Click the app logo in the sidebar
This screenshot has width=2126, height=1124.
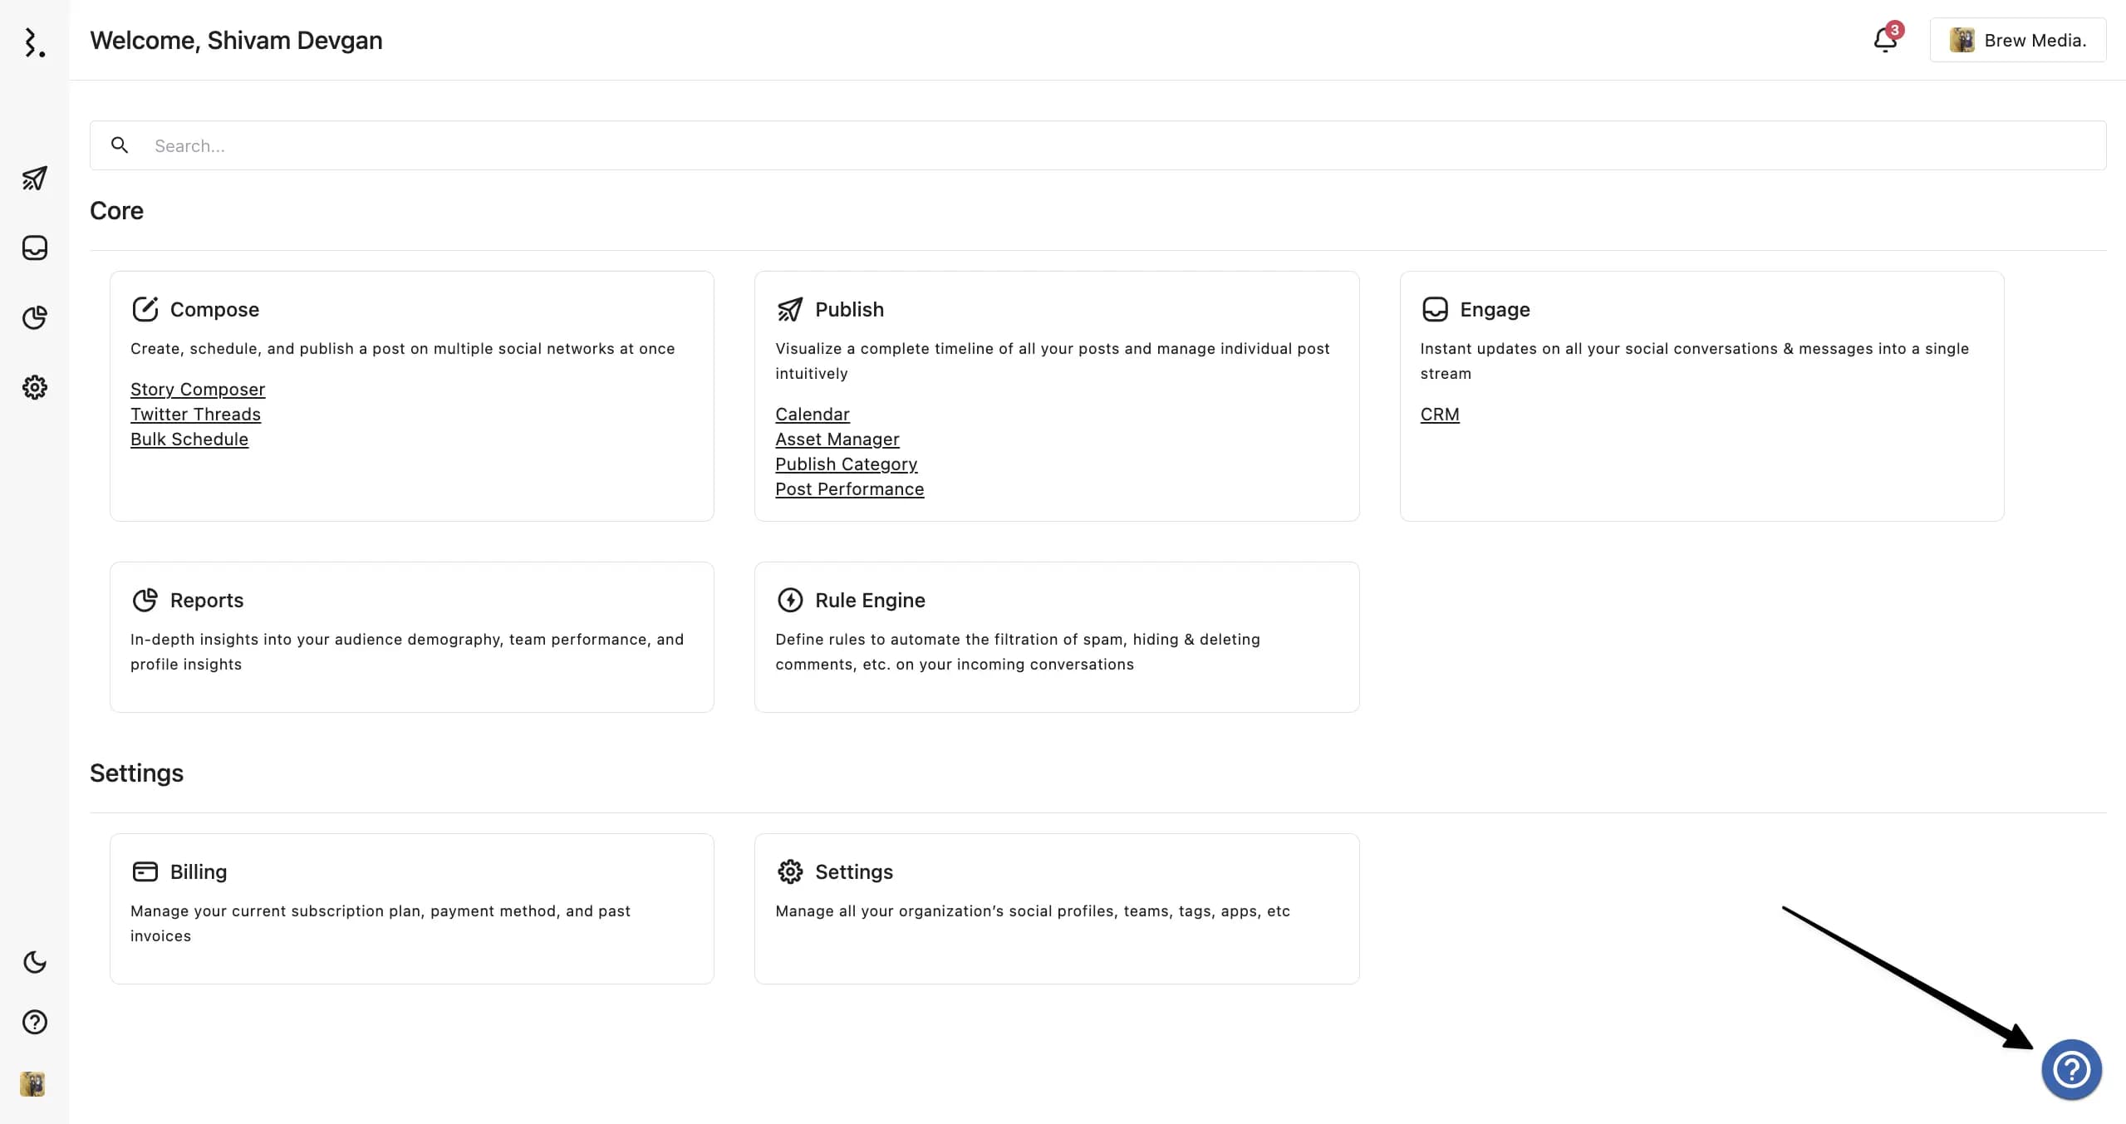click(33, 42)
